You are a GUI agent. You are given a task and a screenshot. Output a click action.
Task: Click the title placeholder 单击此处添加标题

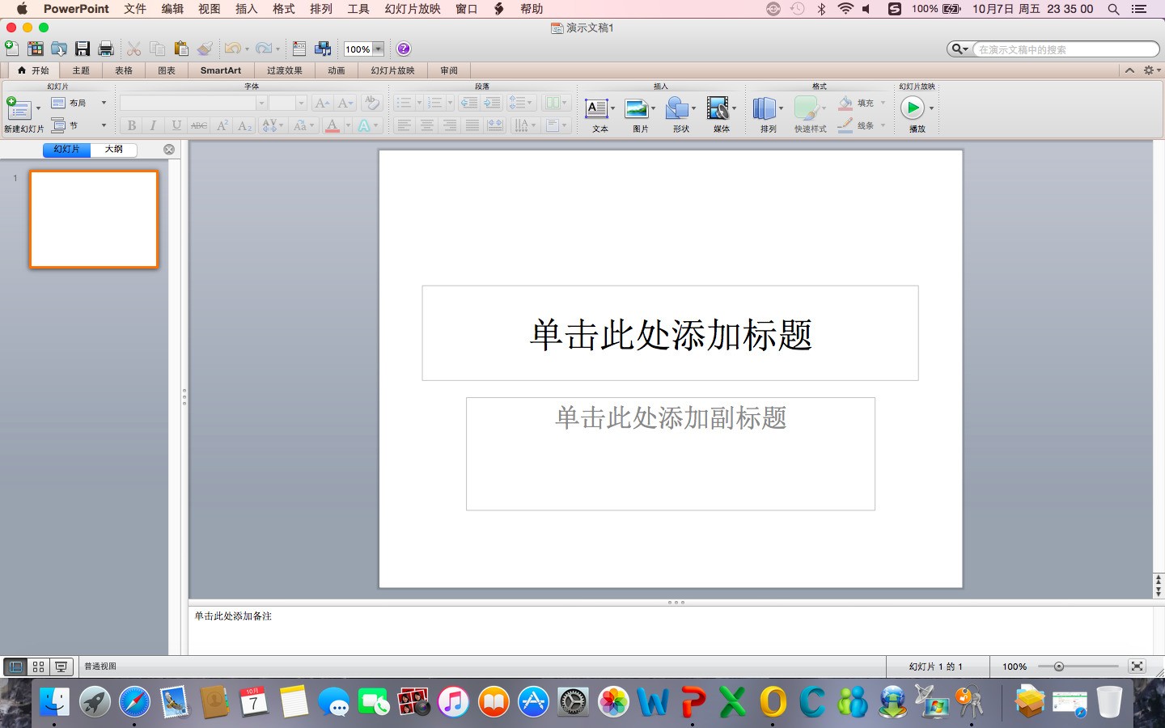[x=670, y=334]
